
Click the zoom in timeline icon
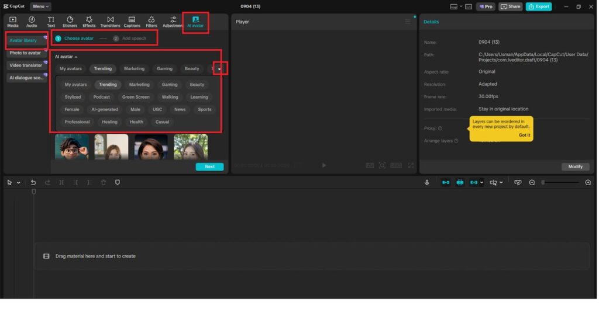point(588,182)
